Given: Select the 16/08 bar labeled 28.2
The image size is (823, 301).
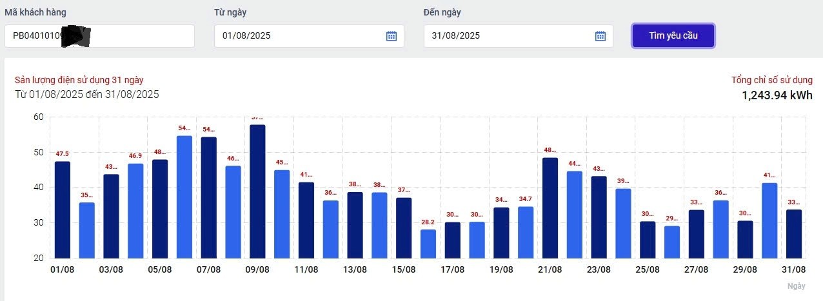Looking at the screenshot, I should tap(428, 244).
